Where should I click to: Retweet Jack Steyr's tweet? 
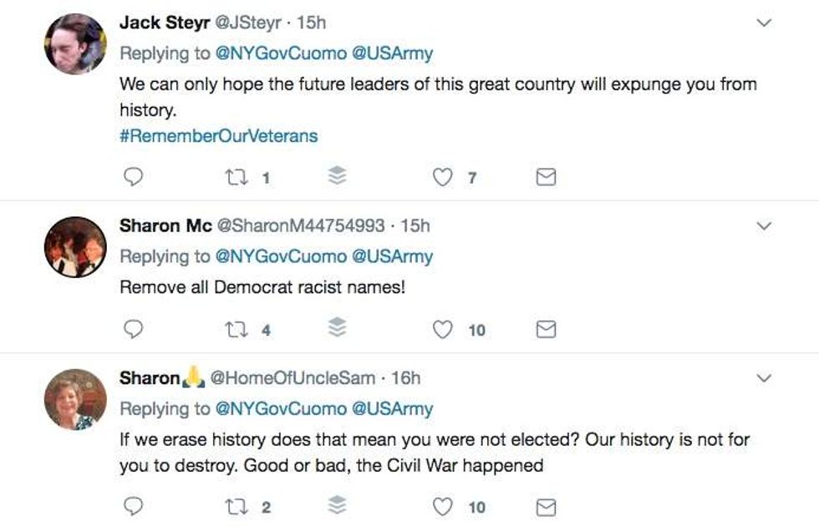coord(234,177)
